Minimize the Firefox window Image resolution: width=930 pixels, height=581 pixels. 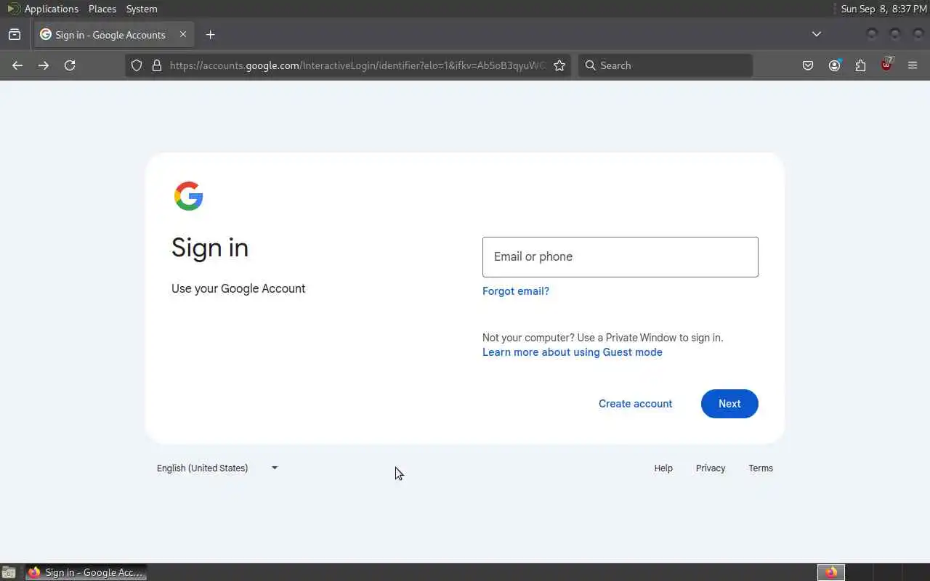872,34
